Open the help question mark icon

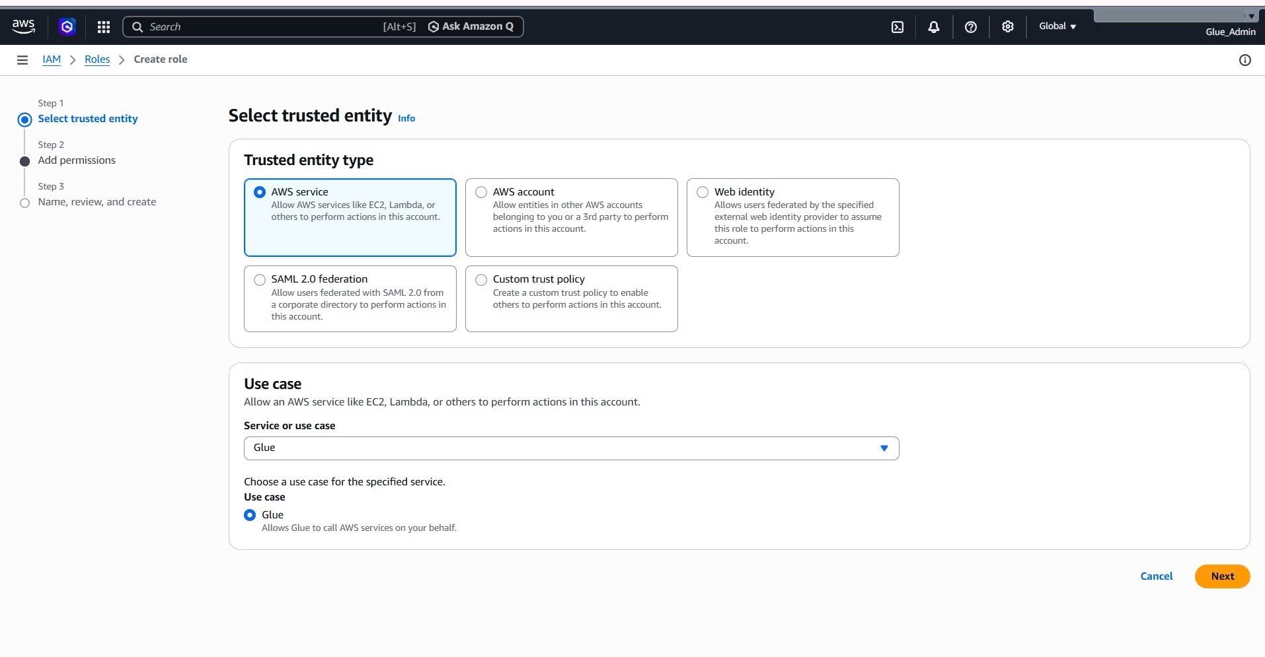pos(971,27)
